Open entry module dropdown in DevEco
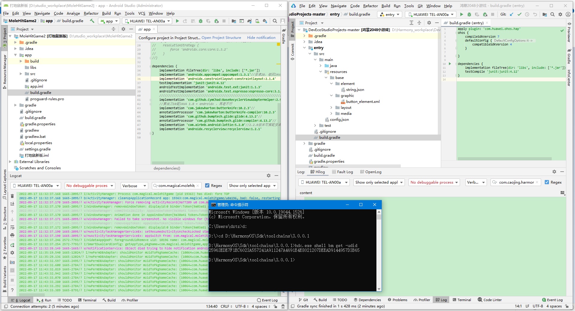Viewport: 575px width, 311px height. coord(390,14)
